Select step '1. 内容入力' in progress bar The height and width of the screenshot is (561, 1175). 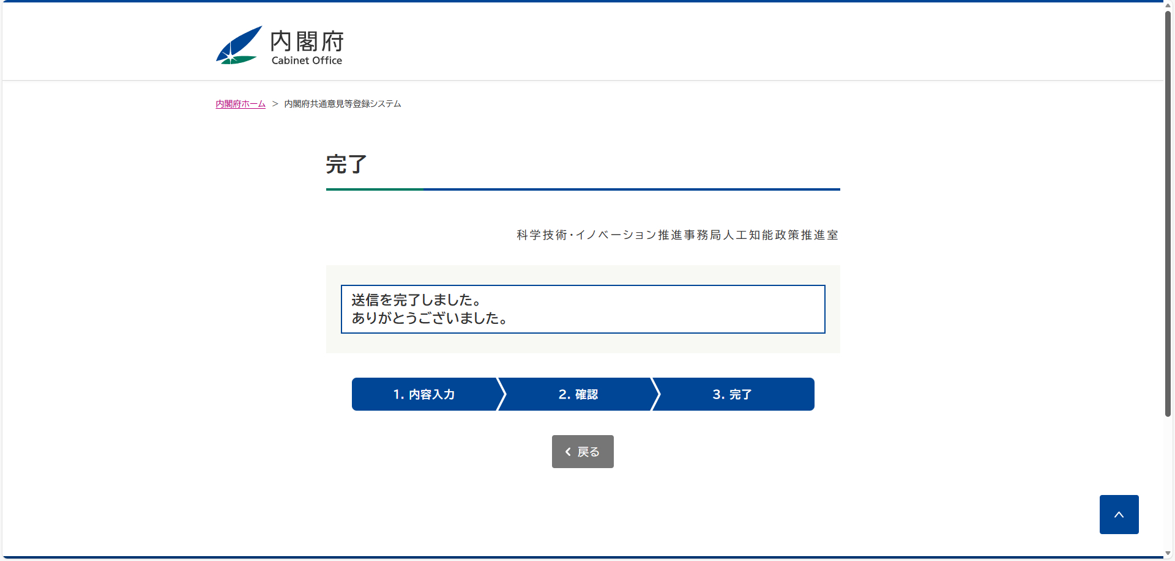coord(423,395)
